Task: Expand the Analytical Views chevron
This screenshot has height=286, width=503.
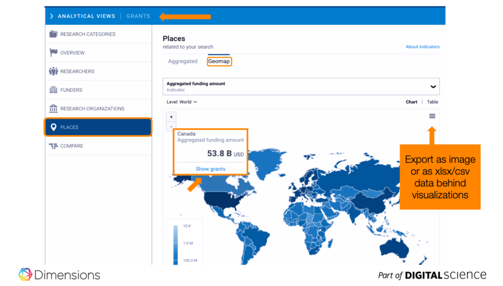Action: click(x=52, y=16)
